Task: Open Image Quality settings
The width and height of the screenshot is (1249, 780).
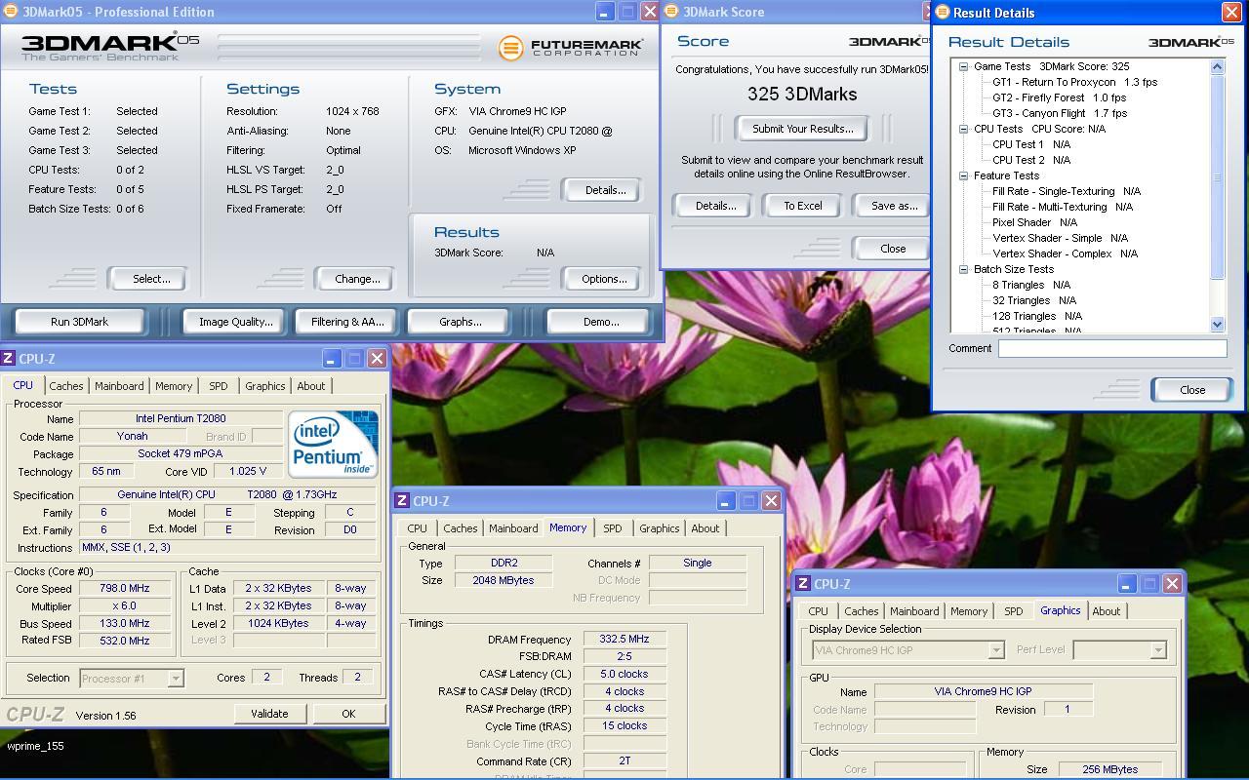Action: pyautogui.click(x=235, y=322)
